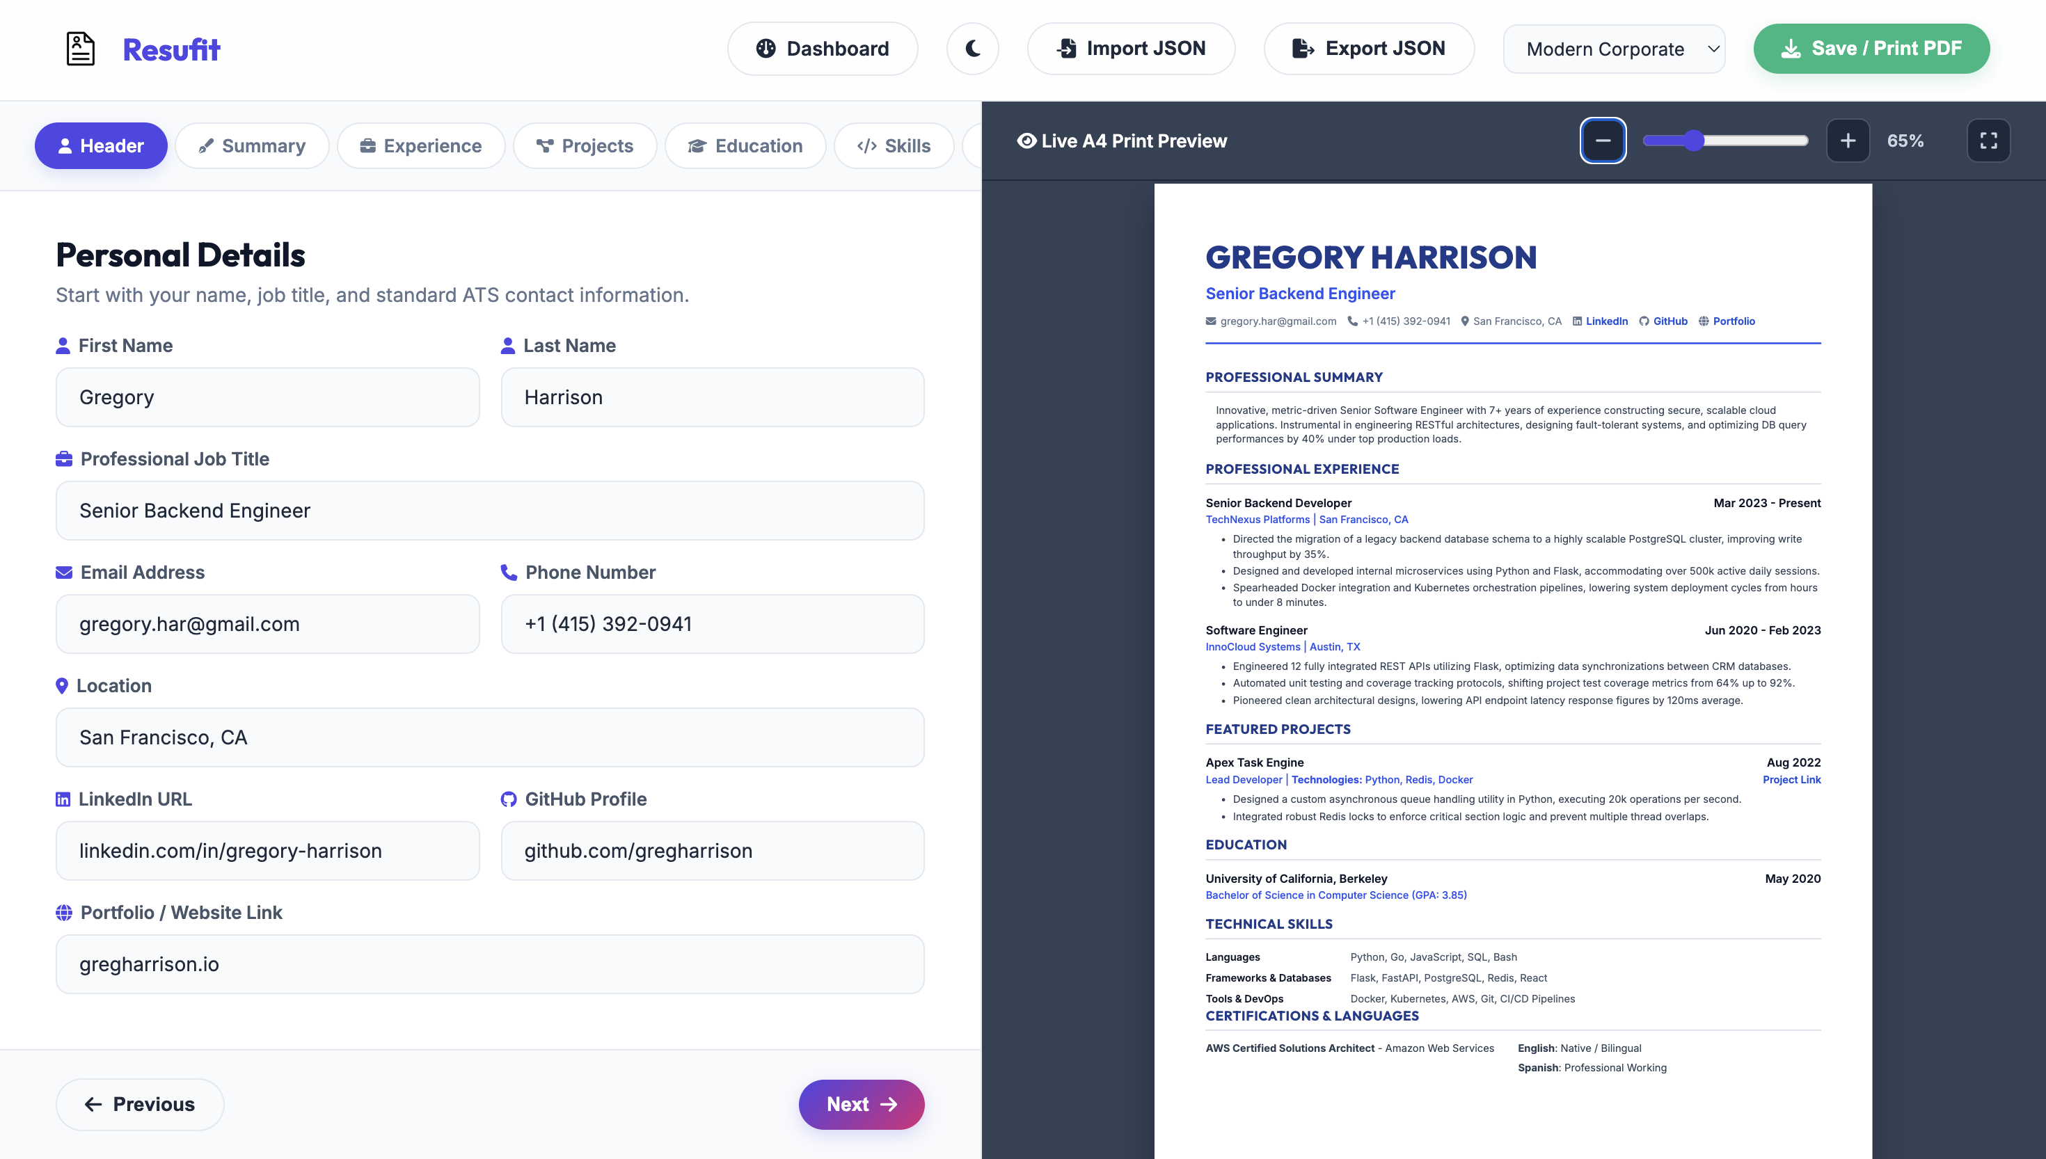This screenshot has height=1159, width=2046.
Task: Click the dashboard gauge icon
Action: [x=766, y=49]
